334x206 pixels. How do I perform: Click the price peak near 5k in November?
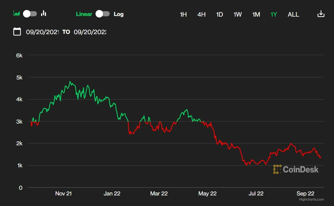[x=70, y=82]
